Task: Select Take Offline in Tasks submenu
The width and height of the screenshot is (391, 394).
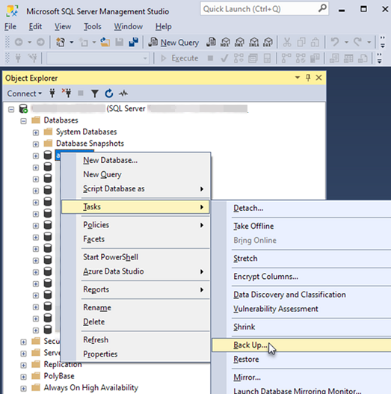Action: (x=301, y=226)
